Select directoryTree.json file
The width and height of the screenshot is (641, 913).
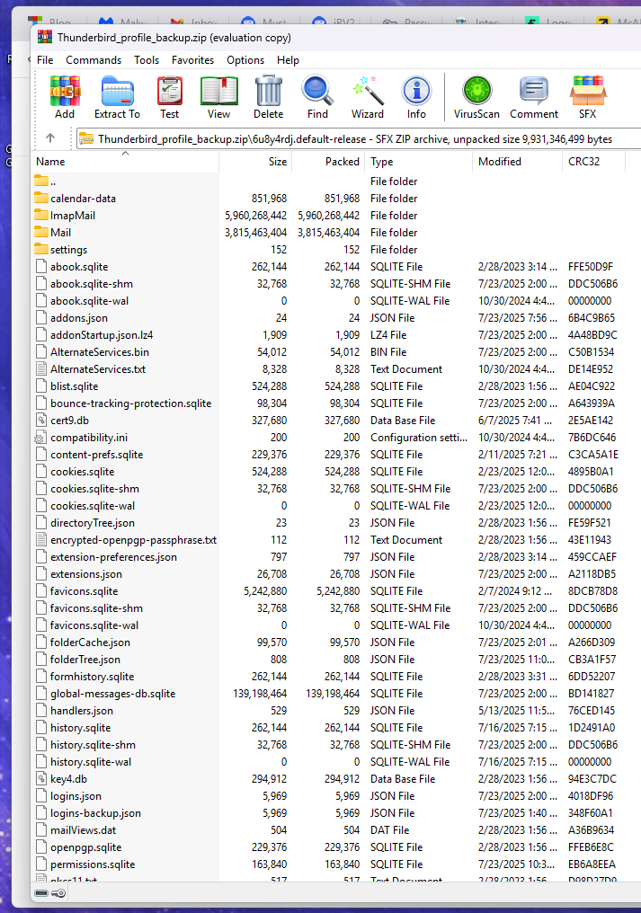point(85,522)
